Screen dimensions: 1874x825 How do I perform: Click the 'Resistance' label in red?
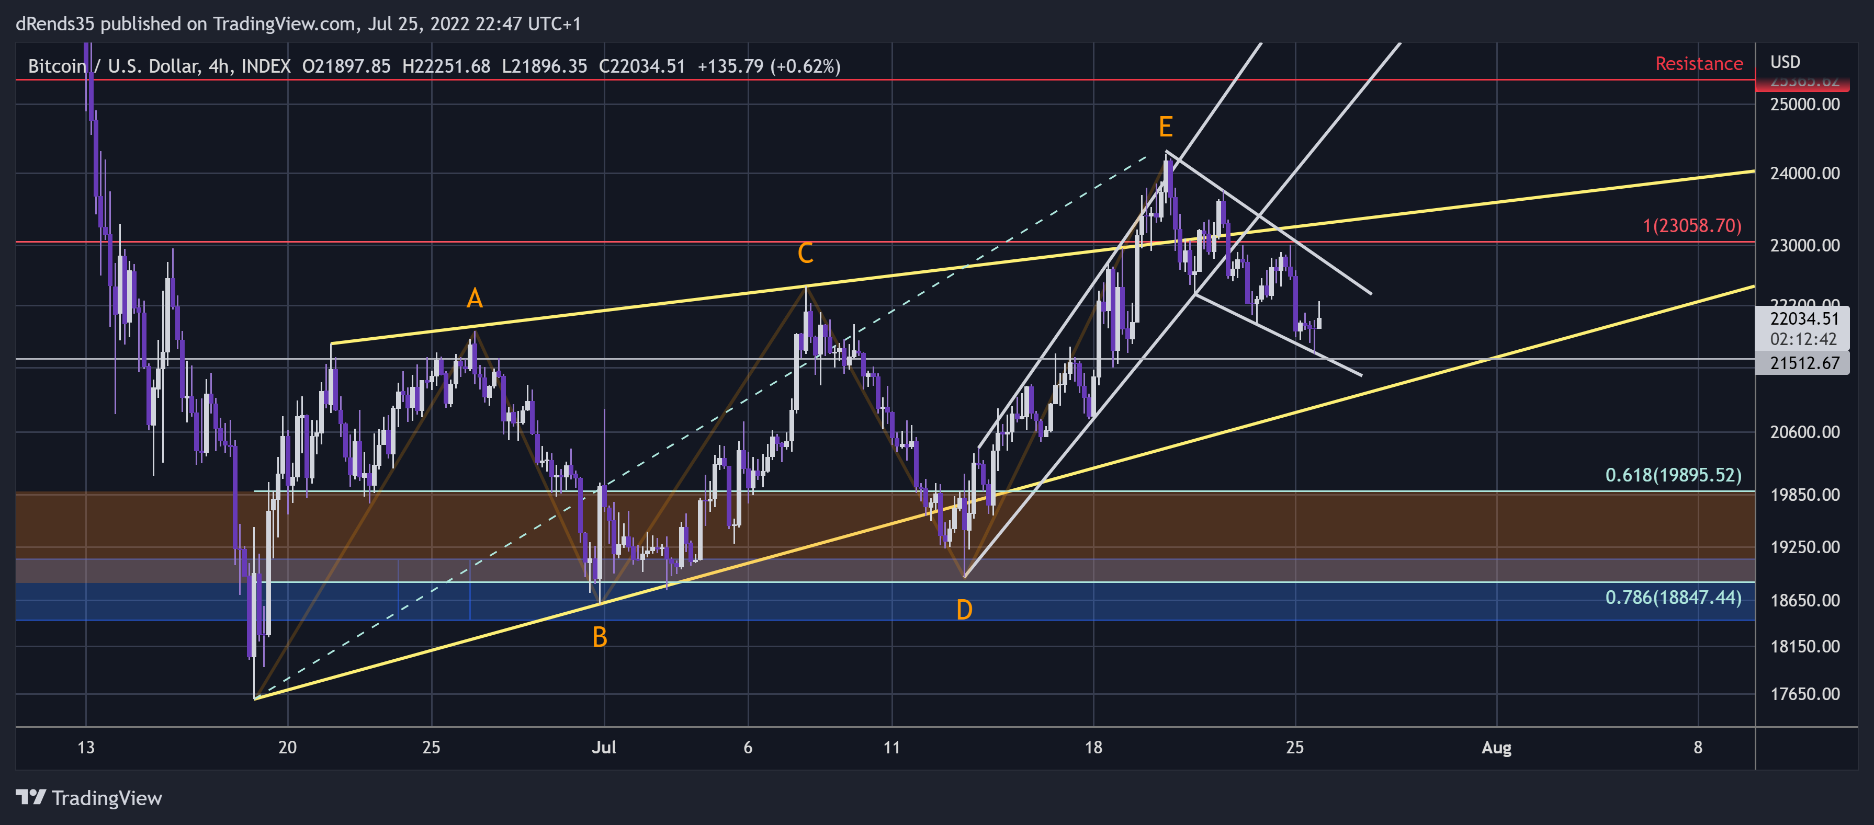[1699, 64]
